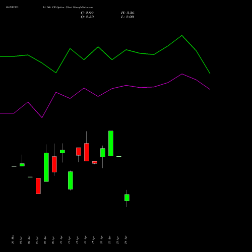
Task: Select the last green candle above 24 Apr
Action: pyautogui.click(x=127, y=198)
